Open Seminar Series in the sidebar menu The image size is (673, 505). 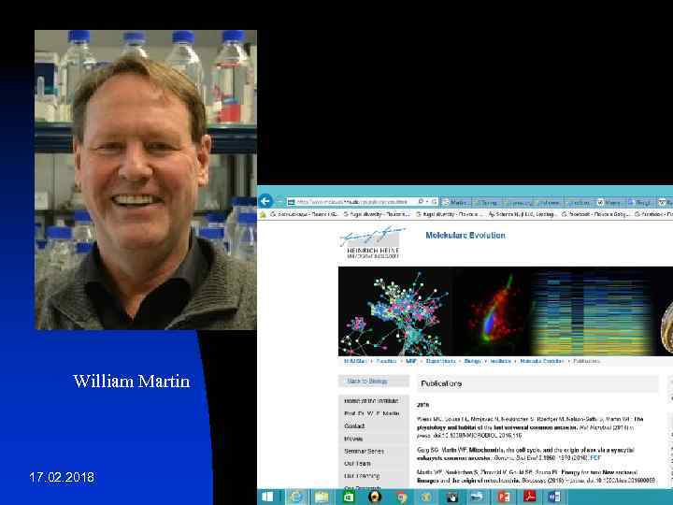[x=364, y=452]
